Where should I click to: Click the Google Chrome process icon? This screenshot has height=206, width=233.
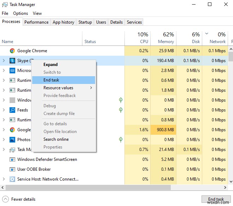12,51
